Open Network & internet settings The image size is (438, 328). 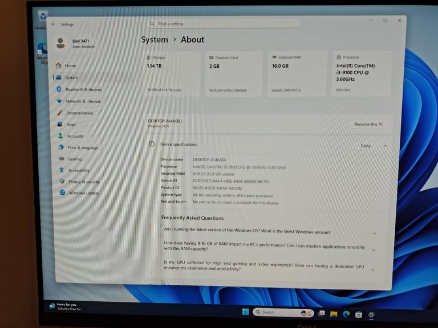point(83,101)
